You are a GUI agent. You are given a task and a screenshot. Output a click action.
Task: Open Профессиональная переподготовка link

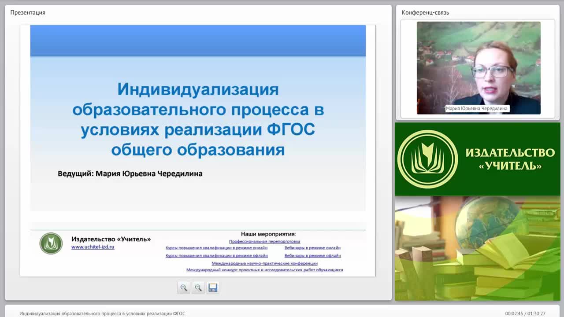coord(264,241)
